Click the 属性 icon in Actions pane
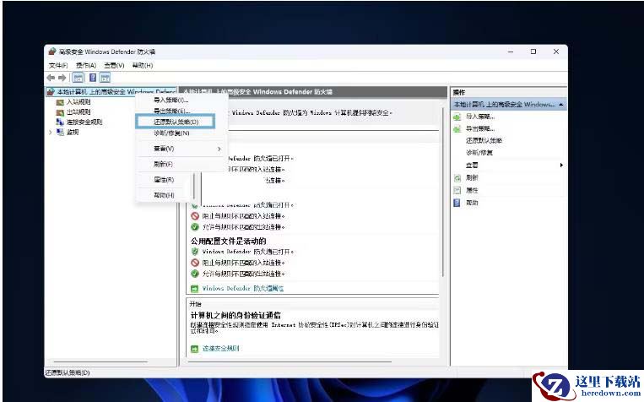This screenshot has width=644, height=402. [x=457, y=190]
